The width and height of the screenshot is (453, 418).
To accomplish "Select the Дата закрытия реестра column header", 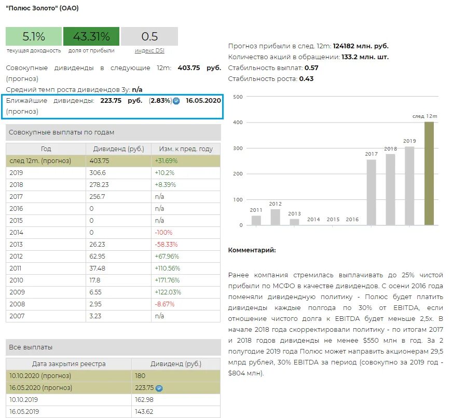I will pos(69,364).
